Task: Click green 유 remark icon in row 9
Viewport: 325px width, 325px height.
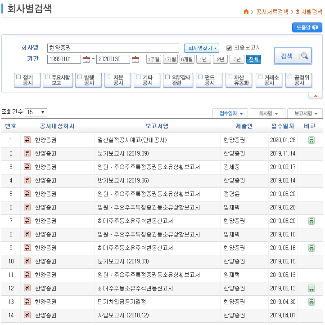Action: [311, 248]
